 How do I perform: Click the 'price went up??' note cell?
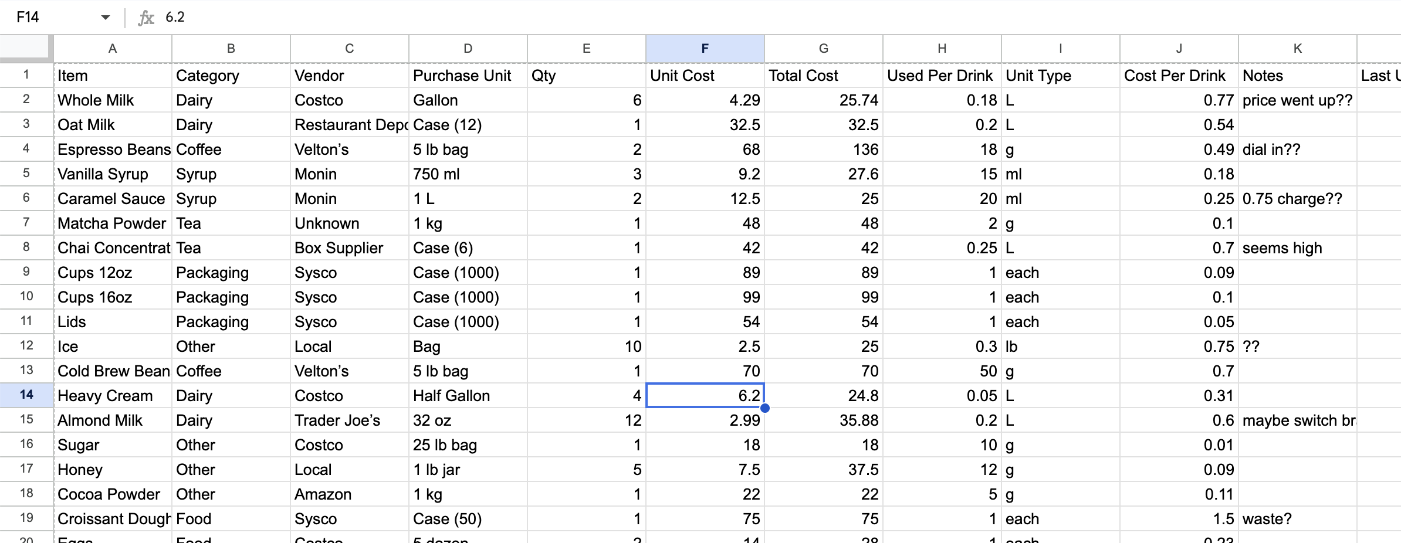[1297, 100]
